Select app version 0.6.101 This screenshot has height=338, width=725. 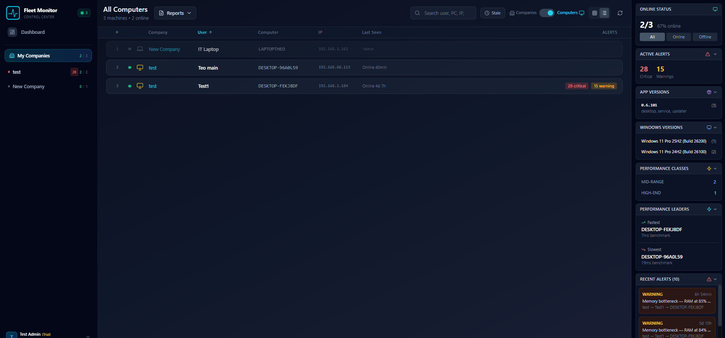(x=679, y=108)
